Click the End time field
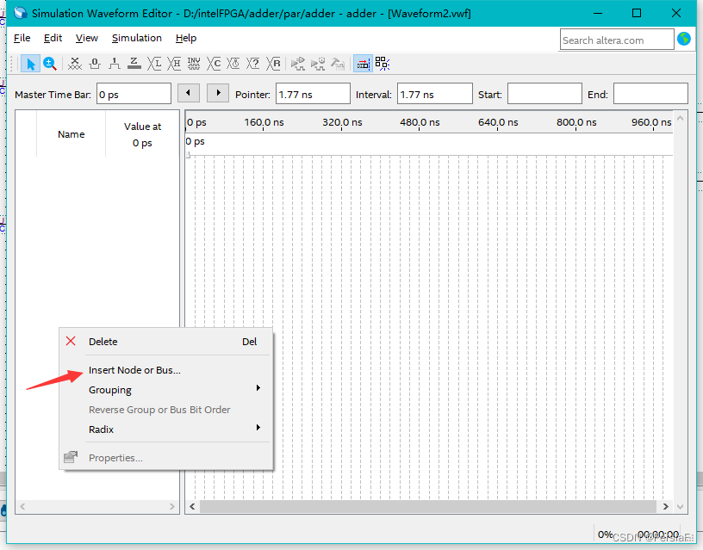 point(650,94)
